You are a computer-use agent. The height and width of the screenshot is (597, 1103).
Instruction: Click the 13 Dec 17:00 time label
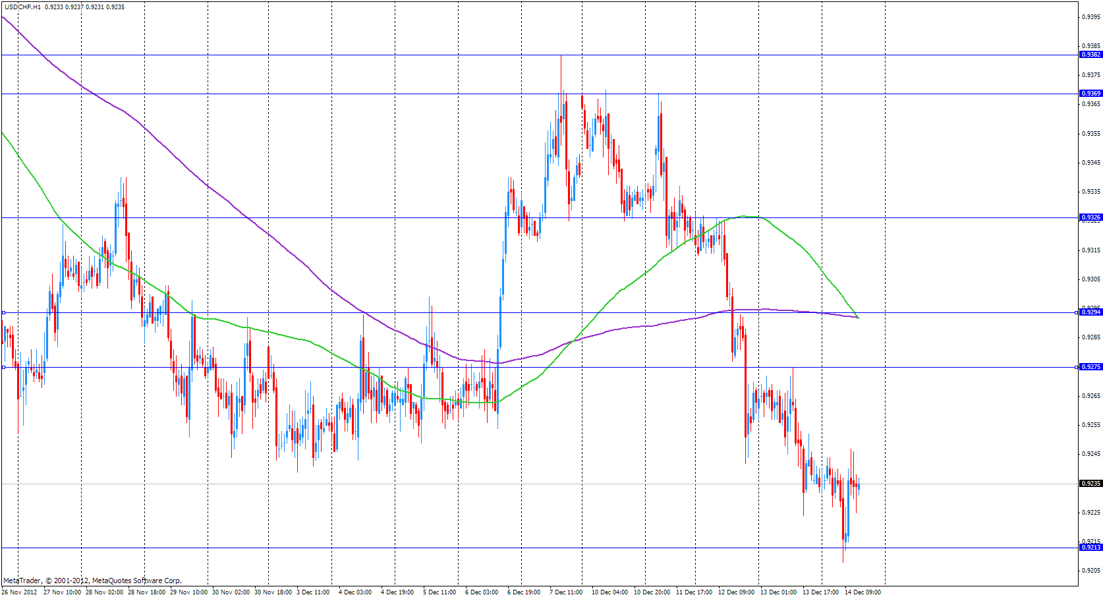[821, 592]
